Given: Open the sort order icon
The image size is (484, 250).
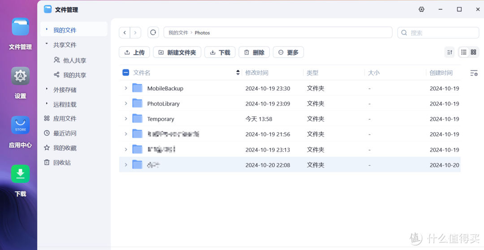Looking at the screenshot, I should 449,52.
